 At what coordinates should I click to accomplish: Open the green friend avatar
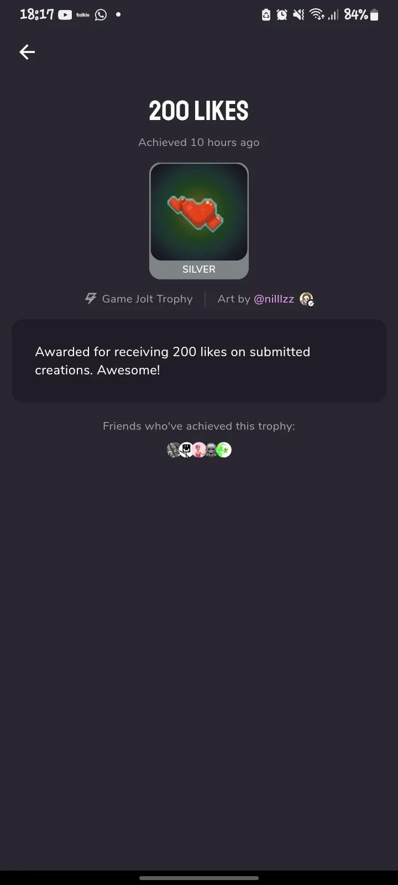pos(224,450)
